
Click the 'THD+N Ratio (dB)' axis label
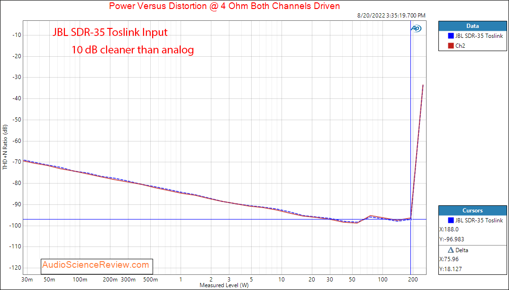pos(5,147)
